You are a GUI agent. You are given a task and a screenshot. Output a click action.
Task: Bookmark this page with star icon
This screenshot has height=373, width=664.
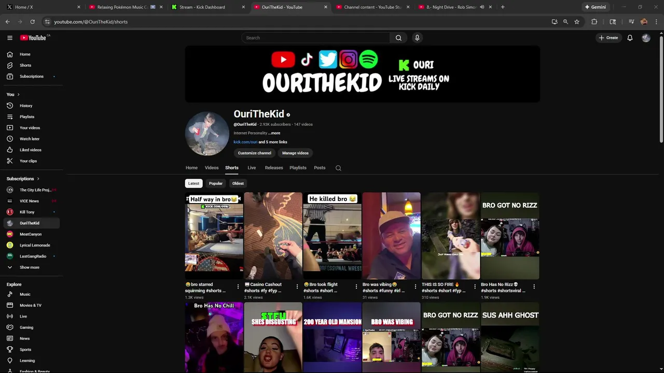[x=576, y=22]
